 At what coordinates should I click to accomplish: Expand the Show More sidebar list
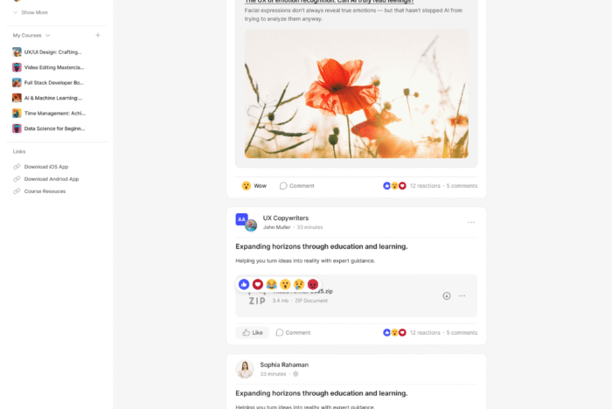pos(31,12)
